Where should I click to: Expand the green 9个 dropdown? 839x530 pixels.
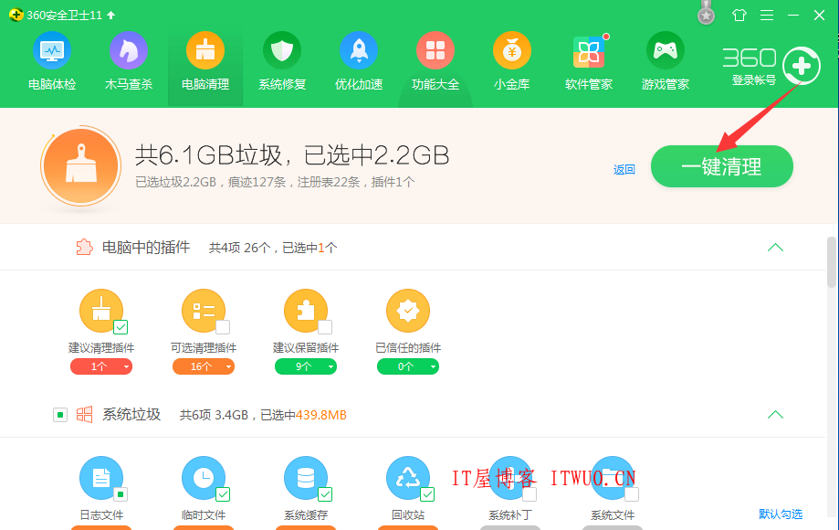(x=306, y=366)
